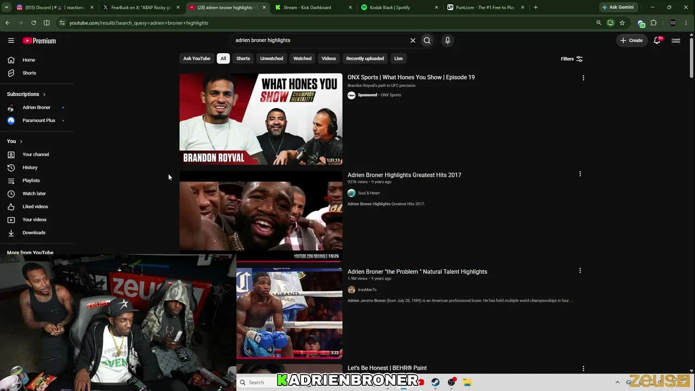Click the Ask Gemini button
Image resolution: width=695 pixels, height=391 pixels.
[618, 8]
